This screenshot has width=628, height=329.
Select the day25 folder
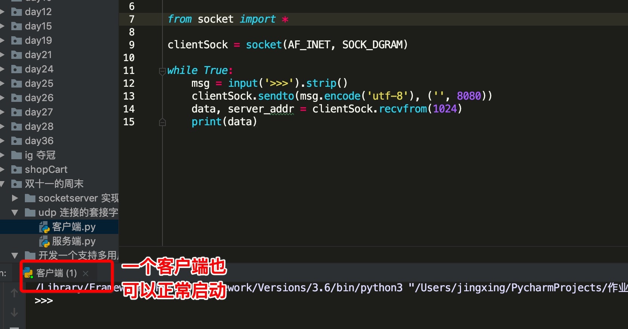point(38,83)
